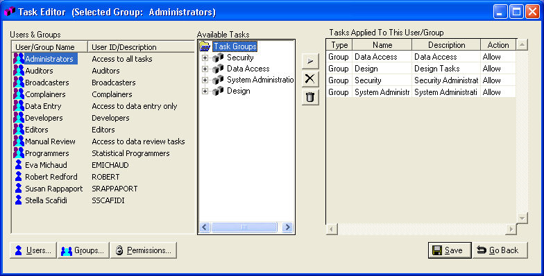544x276 pixels.
Task: Select the Data Access row in applied tasks
Action: [x=420, y=57]
